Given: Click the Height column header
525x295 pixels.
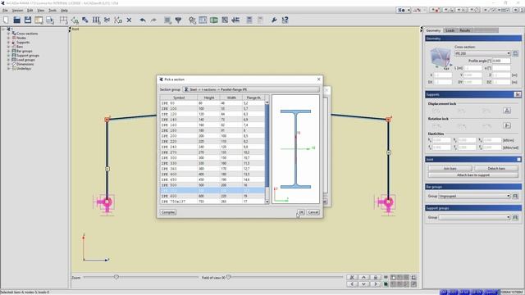Looking at the screenshot, I should (x=209, y=98).
